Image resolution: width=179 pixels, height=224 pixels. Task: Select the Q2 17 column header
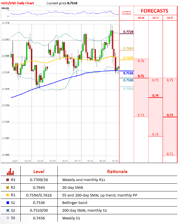(x=170, y=18)
